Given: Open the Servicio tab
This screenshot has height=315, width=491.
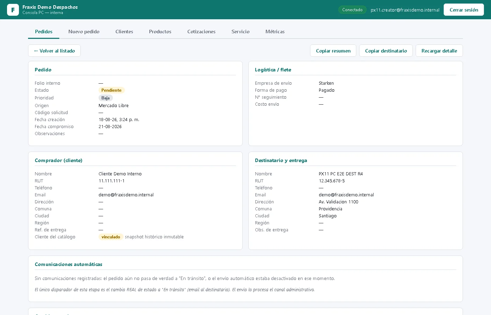Looking at the screenshot, I should pos(241,31).
